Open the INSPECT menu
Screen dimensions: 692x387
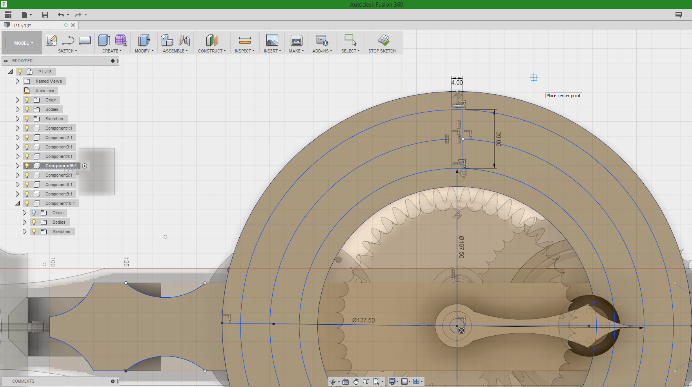(245, 51)
